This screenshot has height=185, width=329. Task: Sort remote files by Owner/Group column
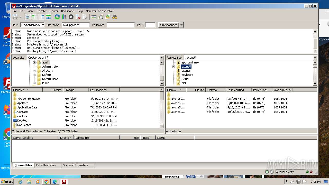282,90
